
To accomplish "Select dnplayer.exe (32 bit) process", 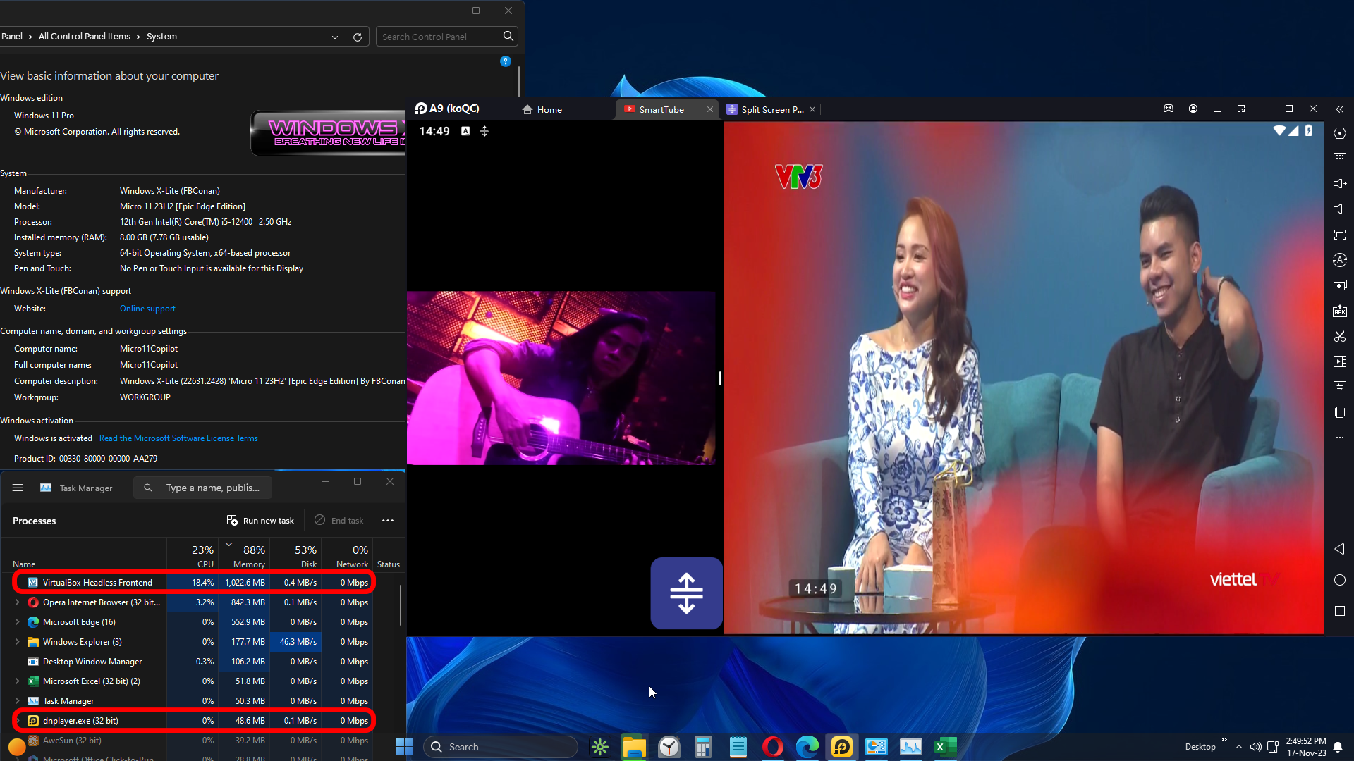I will (194, 721).
